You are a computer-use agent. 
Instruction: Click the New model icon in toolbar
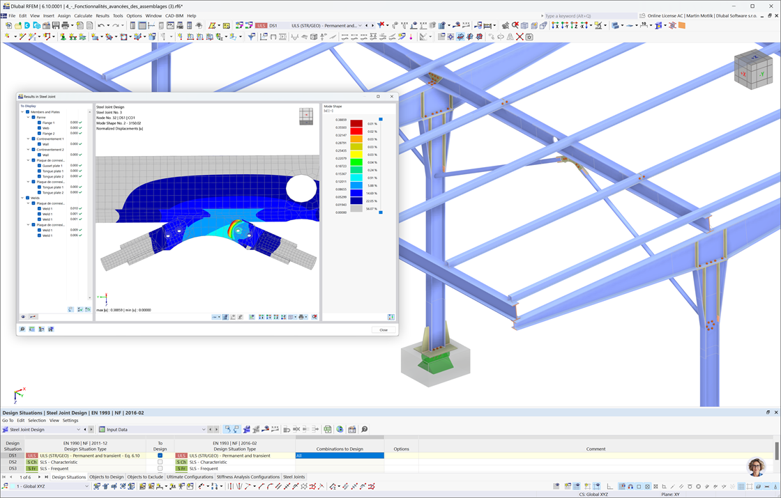pyautogui.click(x=8, y=26)
